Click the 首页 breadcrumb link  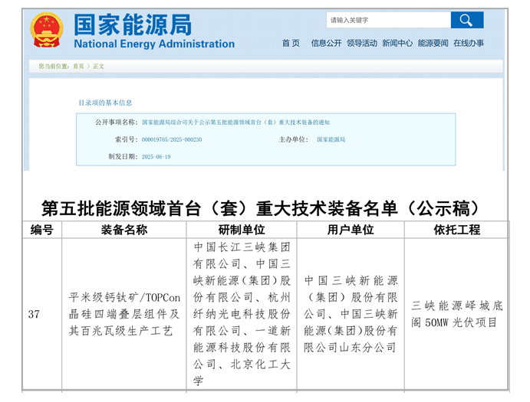pyautogui.click(x=78, y=67)
